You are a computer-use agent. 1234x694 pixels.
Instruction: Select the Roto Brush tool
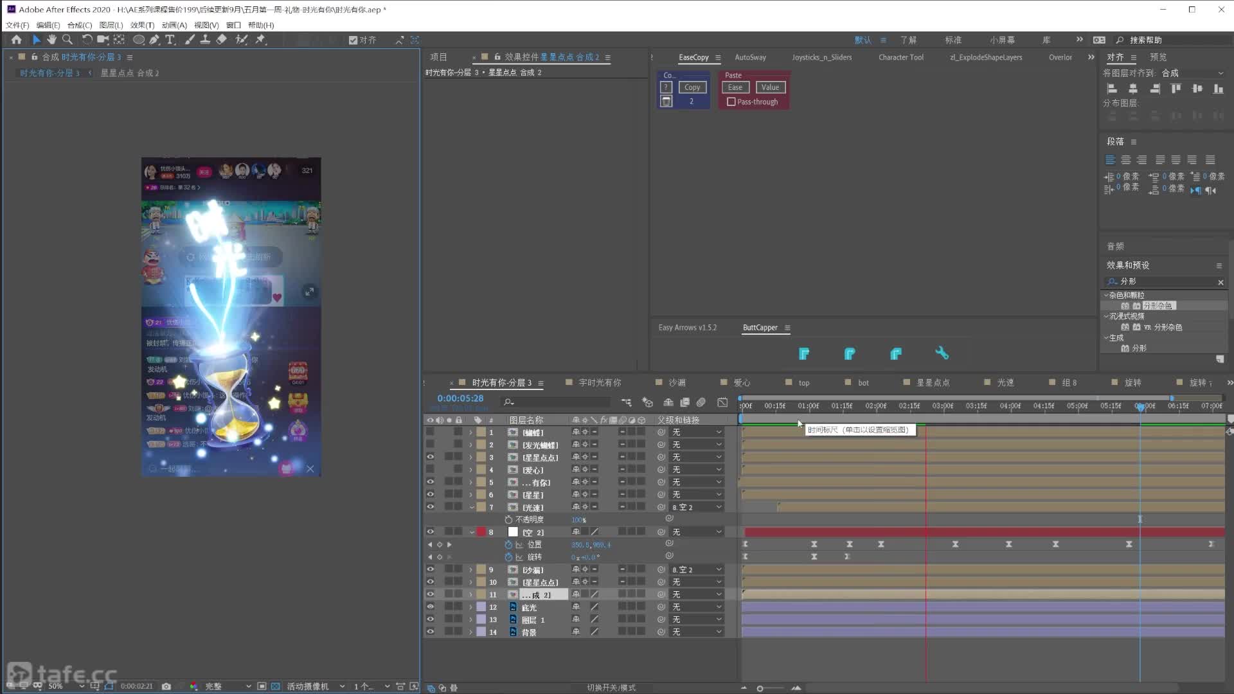pyautogui.click(x=242, y=40)
